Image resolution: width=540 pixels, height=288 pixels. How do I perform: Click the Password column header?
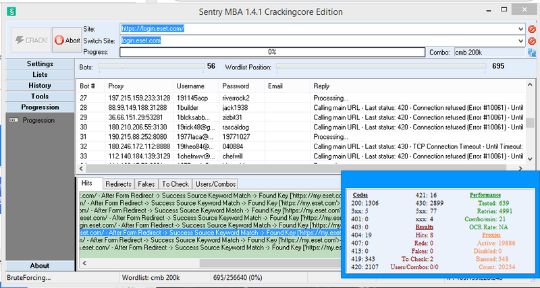tap(242, 86)
